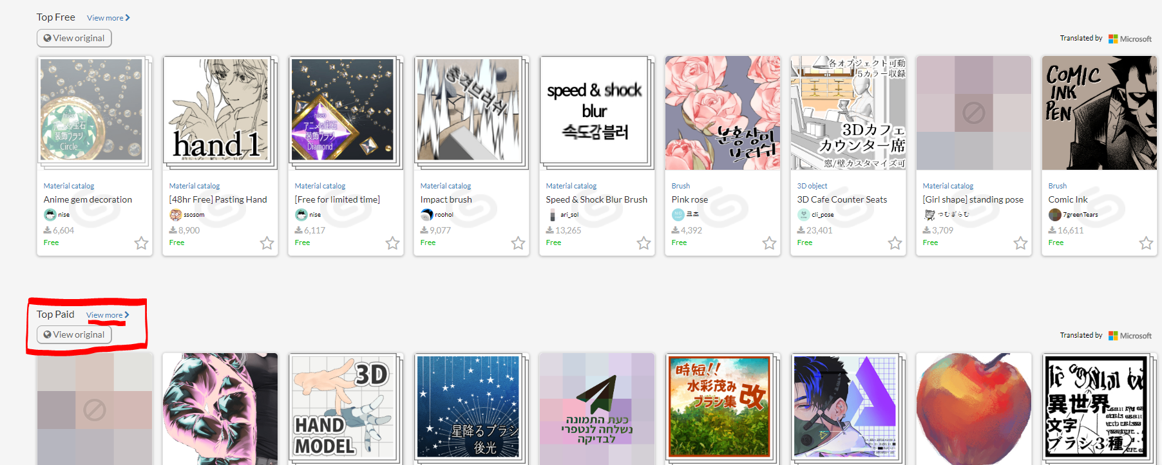The image size is (1162, 465).
Task: Click star on Speed & Shock Blur Brush
Action: tap(643, 243)
